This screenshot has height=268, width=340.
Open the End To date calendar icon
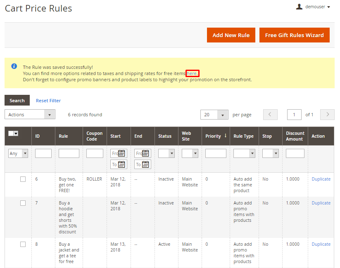[x=145, y=164]
